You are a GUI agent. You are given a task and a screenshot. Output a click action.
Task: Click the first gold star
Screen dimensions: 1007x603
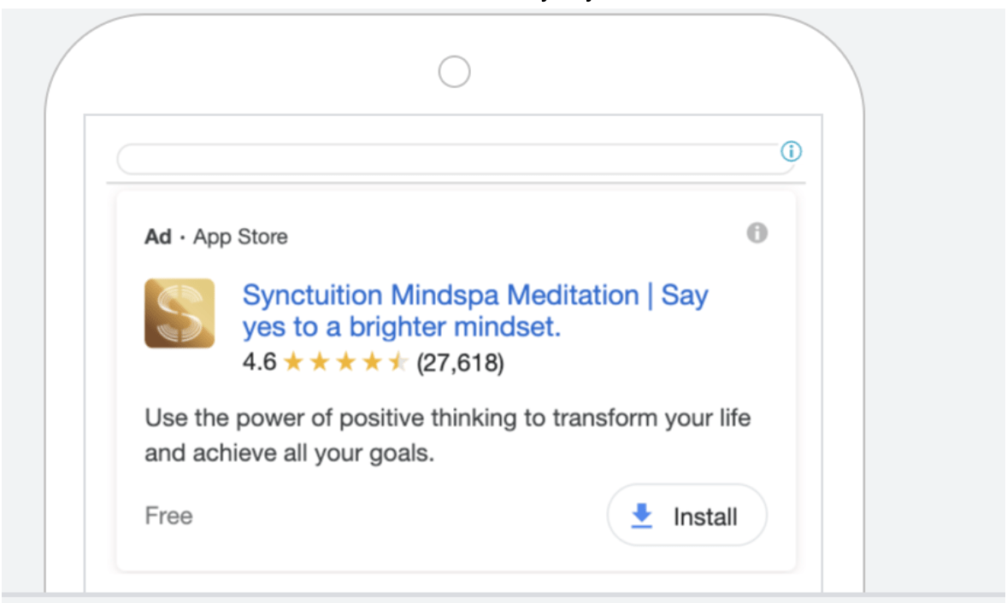tap(293, 362)
